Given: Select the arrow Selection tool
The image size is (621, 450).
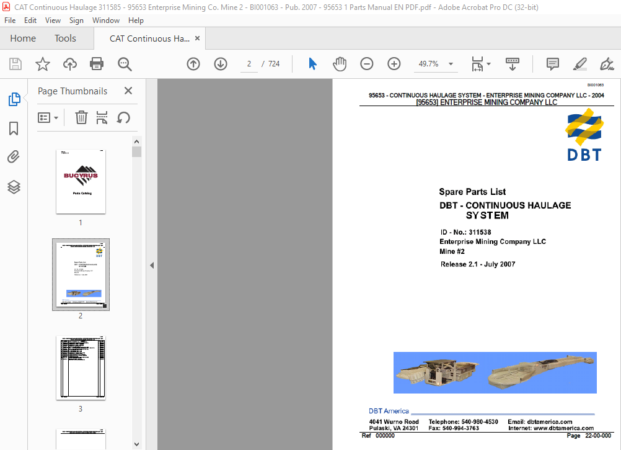Looking at the screenshot, I should coord(312,64).
